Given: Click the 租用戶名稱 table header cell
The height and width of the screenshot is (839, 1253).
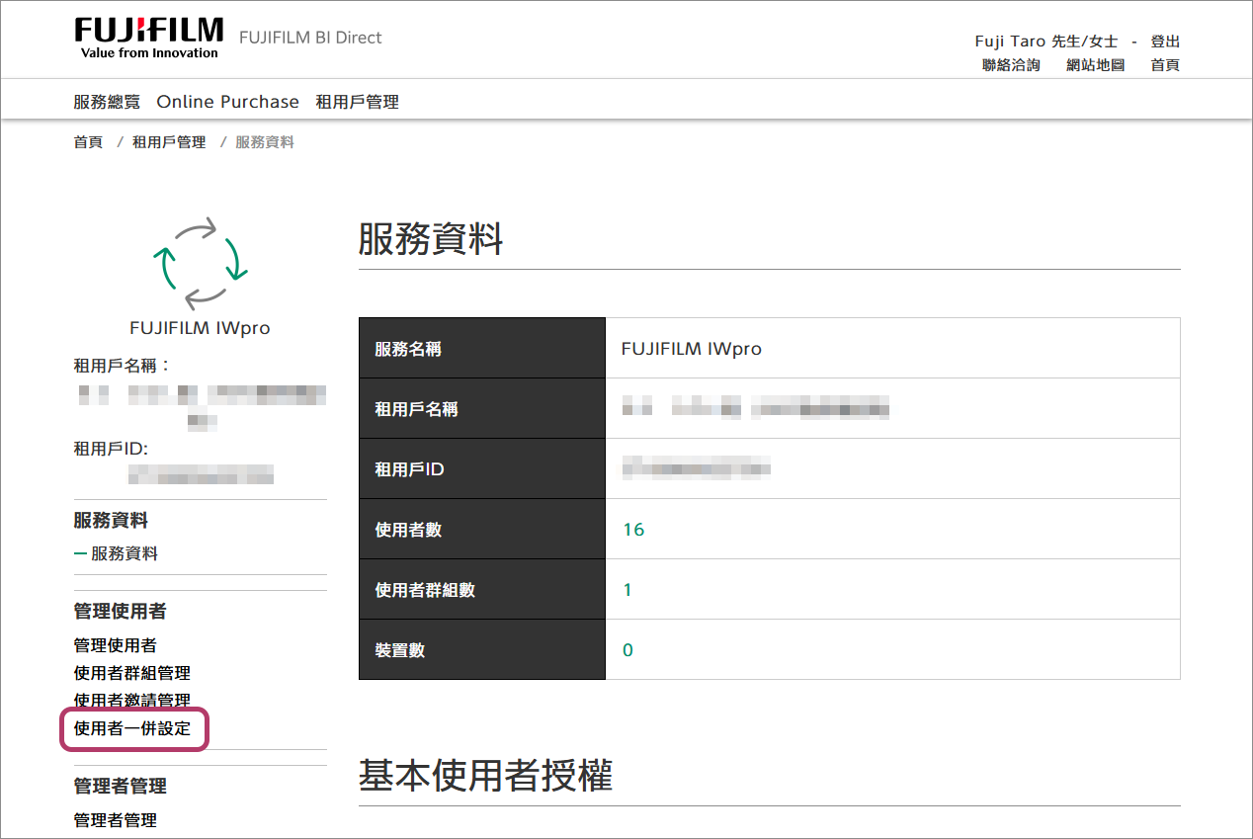Looking at the screenshot, I should tap(481, 408).
